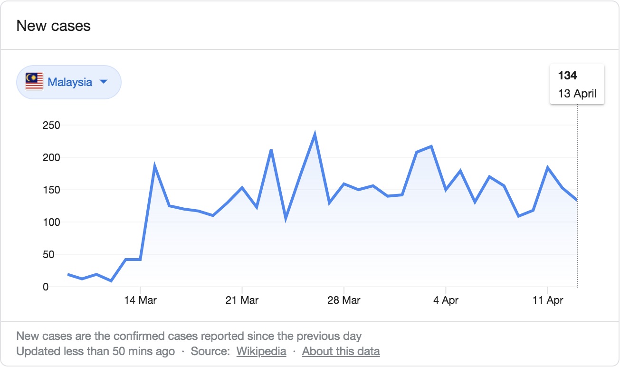The image size is (620, 367).
Task: Open the About this data link
Action: [x=341, y=351]
